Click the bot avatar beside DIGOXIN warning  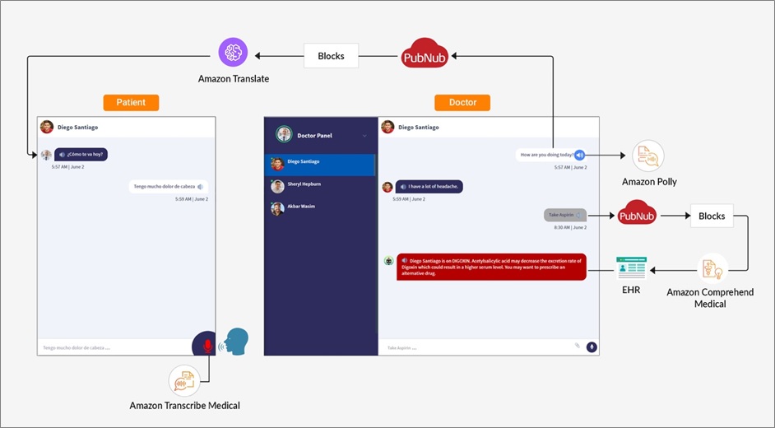pos(388,260)
